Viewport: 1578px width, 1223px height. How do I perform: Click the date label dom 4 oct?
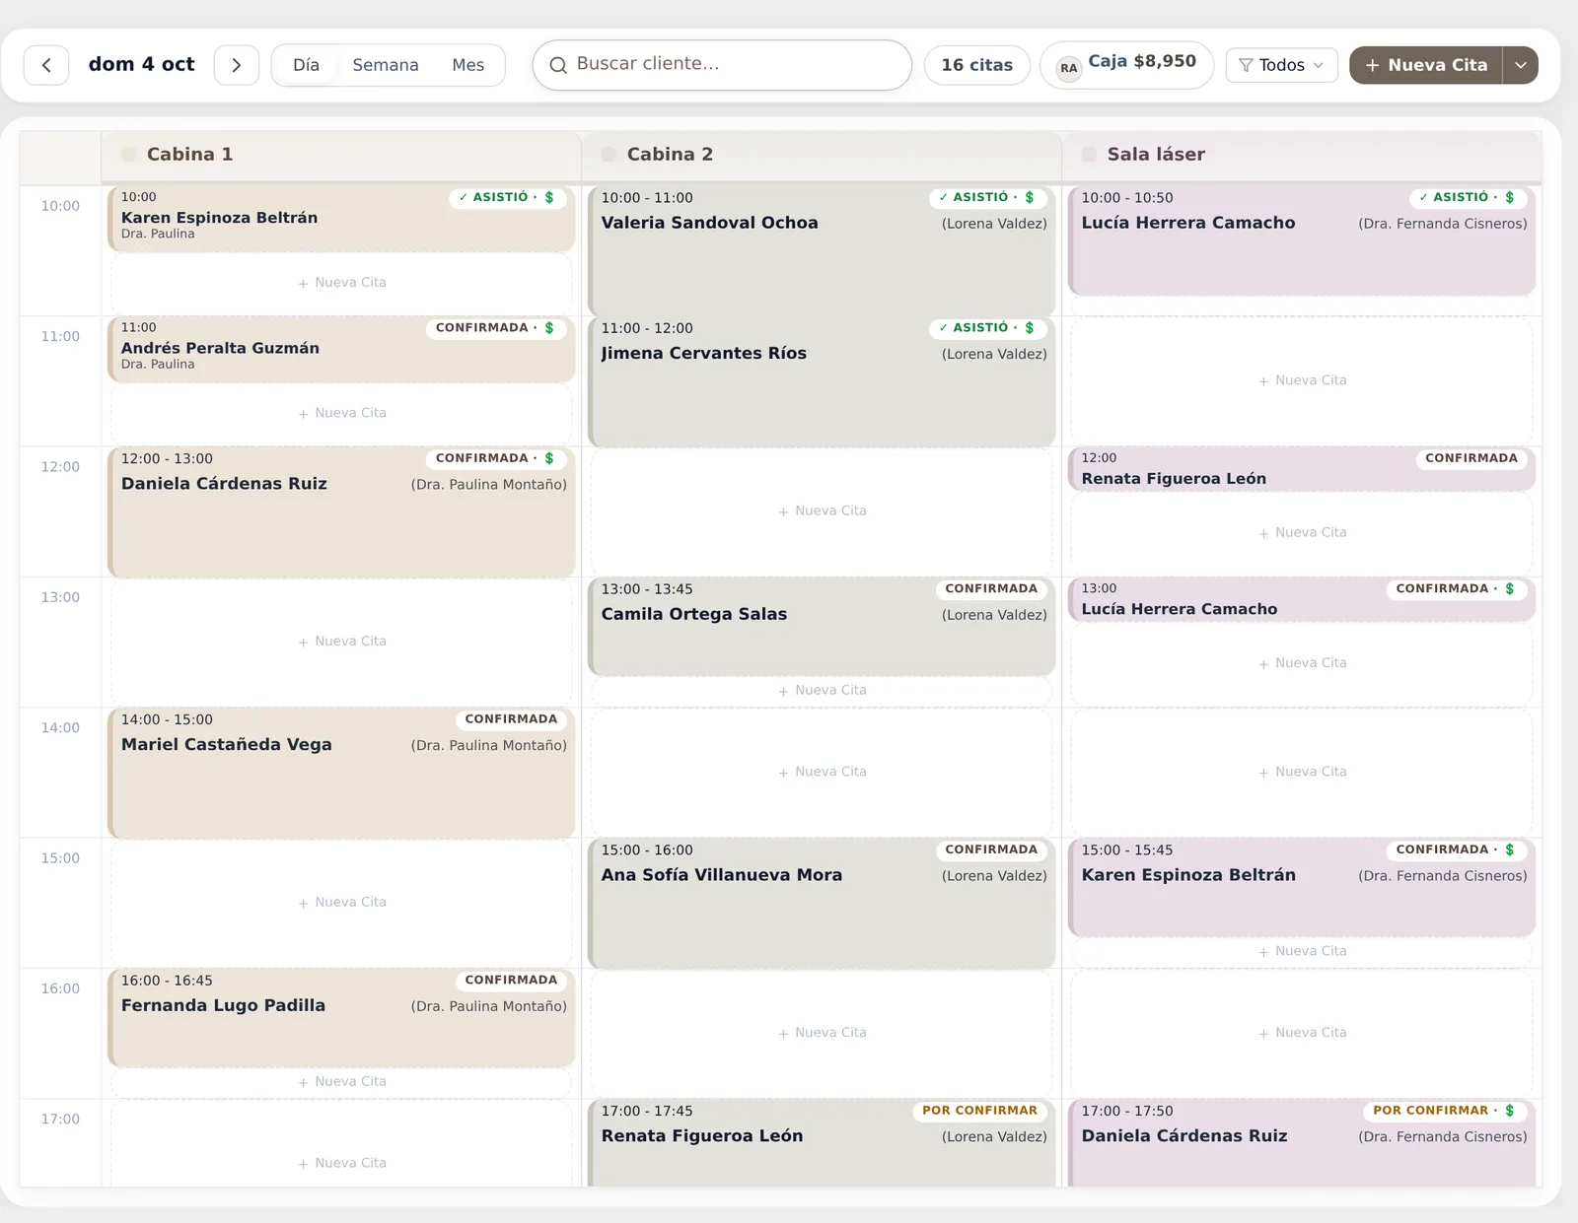click(142, 64)
